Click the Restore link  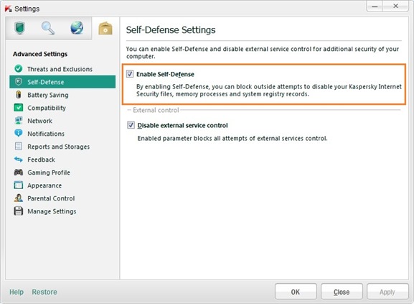[x=44, y=292]
